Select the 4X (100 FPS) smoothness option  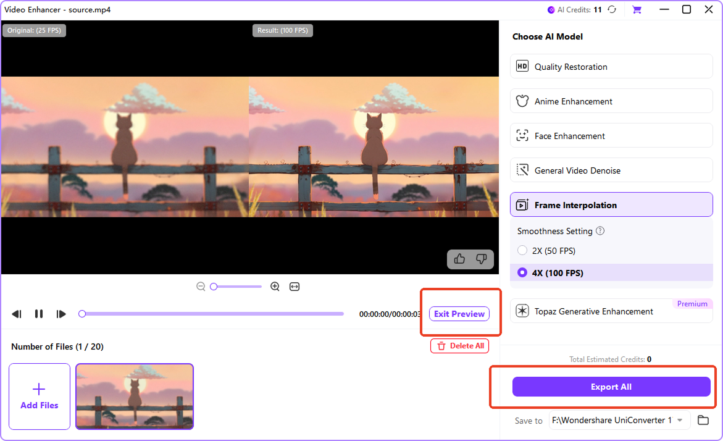click(x=522, y=272)
